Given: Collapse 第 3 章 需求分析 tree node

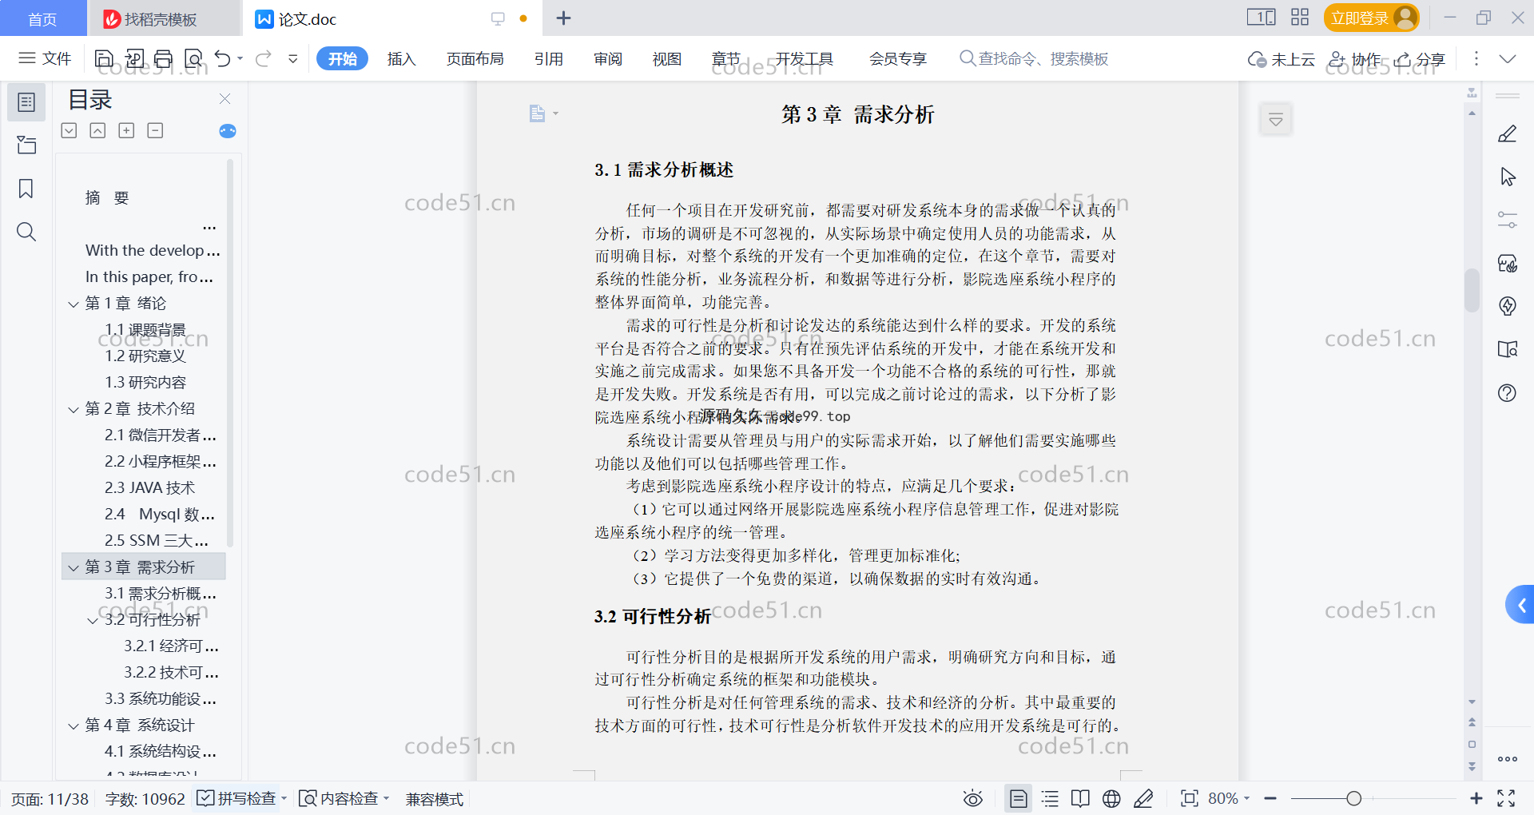Looking at the screenshot, I should (x=74, y=567).
